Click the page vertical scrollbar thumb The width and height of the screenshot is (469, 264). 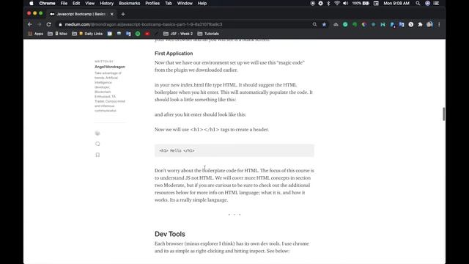(x=443, y=114)
